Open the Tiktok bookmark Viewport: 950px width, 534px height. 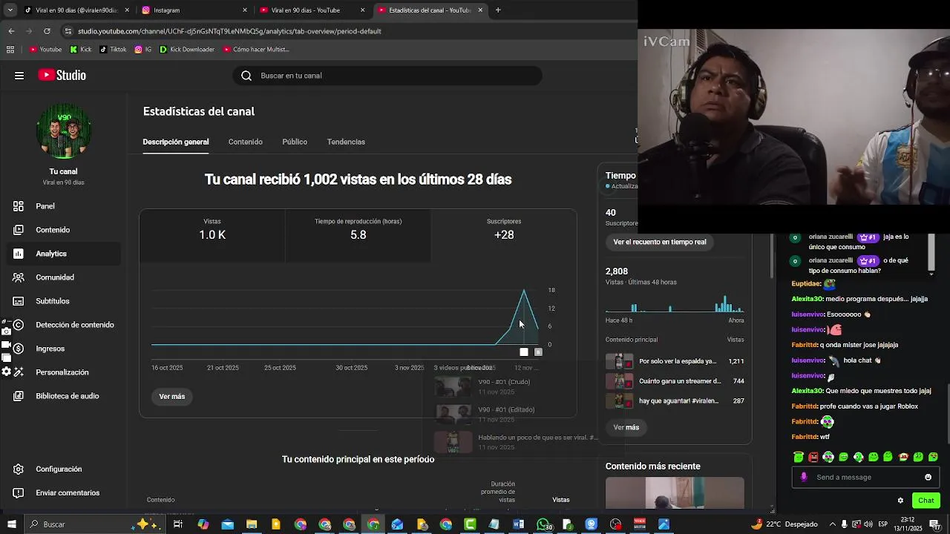point(112,50)
